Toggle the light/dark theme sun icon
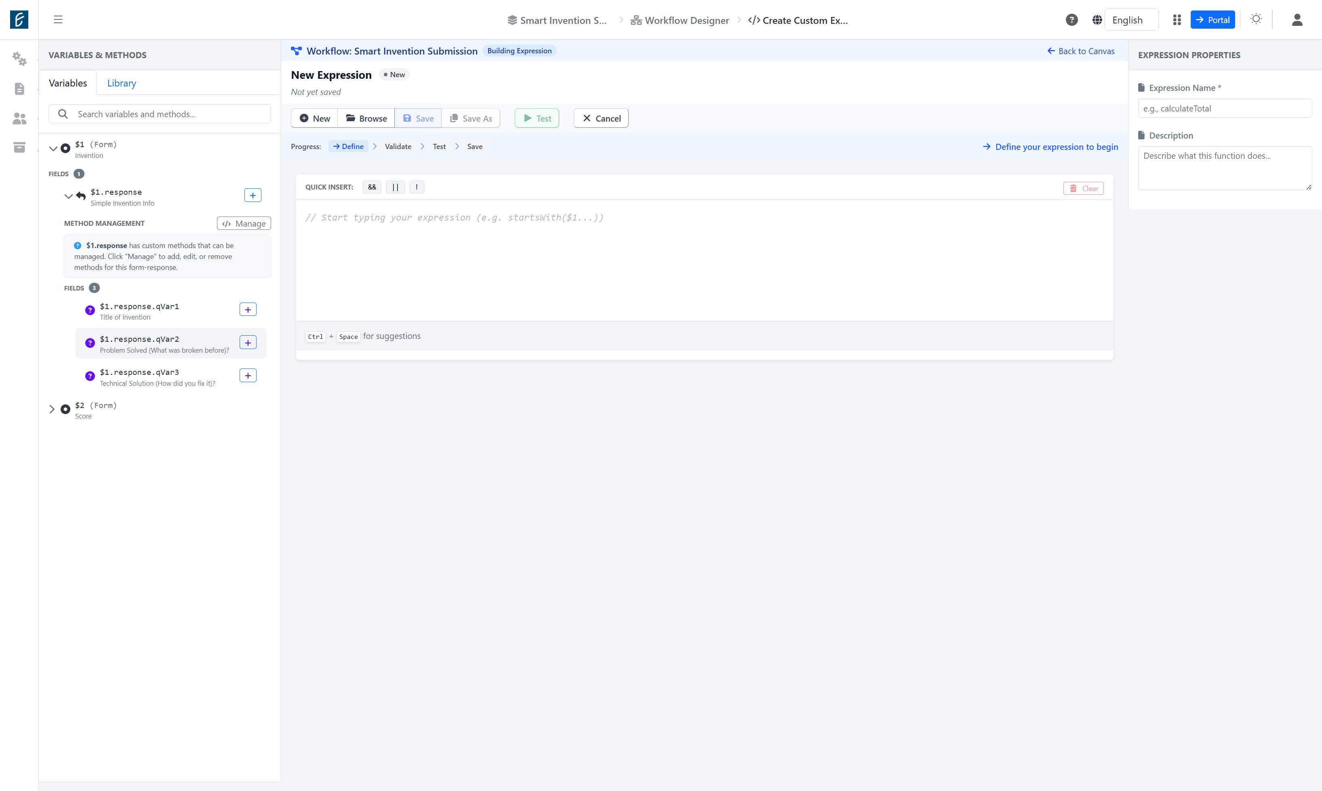This screenshot has width=1322, height=791. [1256, 19]
